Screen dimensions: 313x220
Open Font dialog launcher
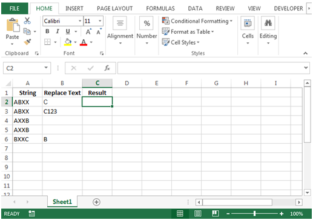click(x=102, y=53)
